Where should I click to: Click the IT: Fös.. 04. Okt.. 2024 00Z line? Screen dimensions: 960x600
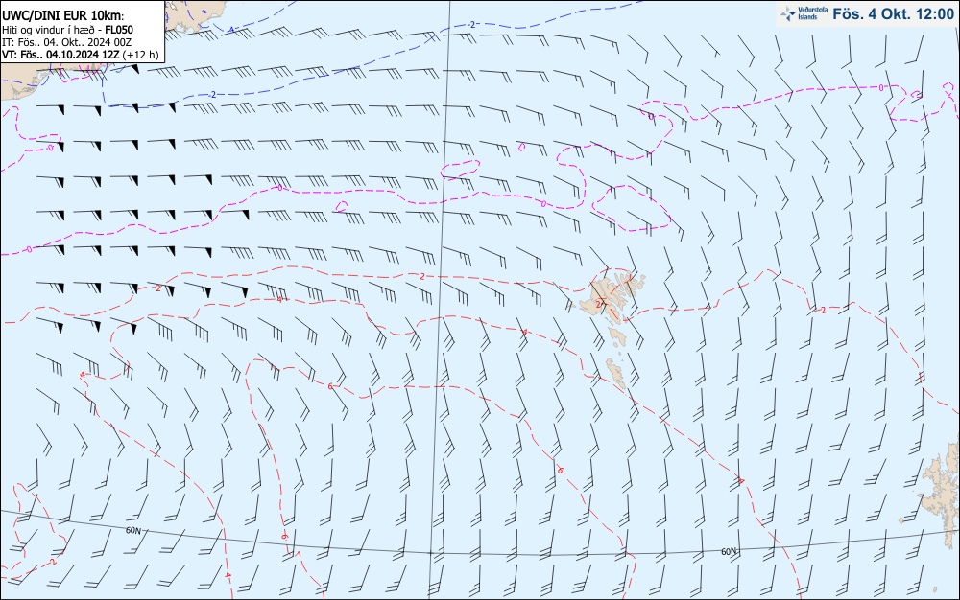(67, 42)
